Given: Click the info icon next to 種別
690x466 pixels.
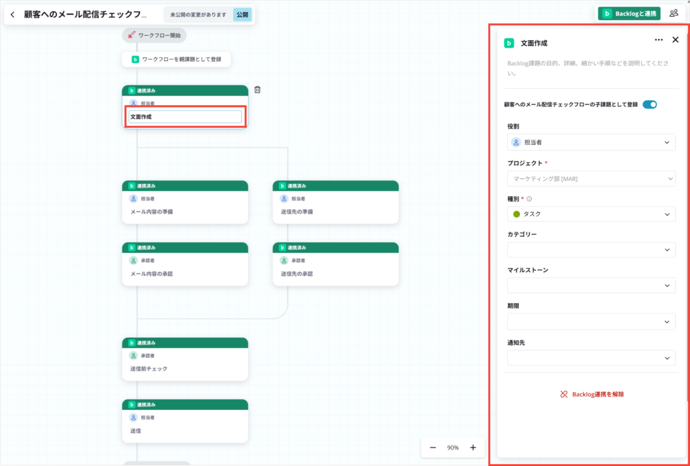Looking at the screenshot, I should (x=529, y=198).
